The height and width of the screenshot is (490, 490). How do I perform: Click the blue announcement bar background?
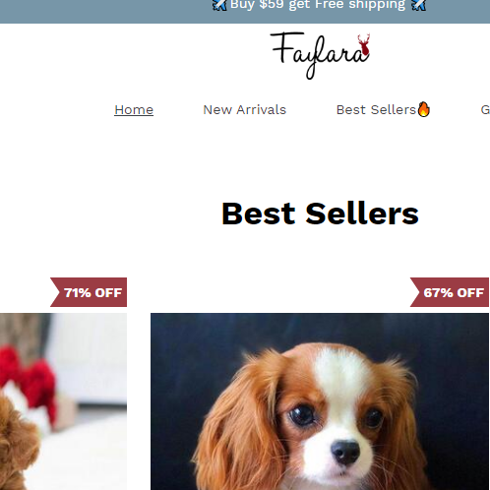(x=98, y=10)
